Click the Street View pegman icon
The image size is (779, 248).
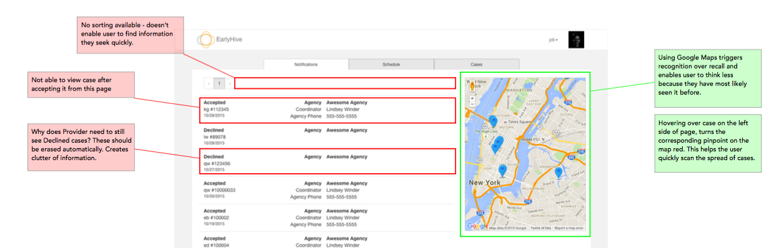pos(472,86)
